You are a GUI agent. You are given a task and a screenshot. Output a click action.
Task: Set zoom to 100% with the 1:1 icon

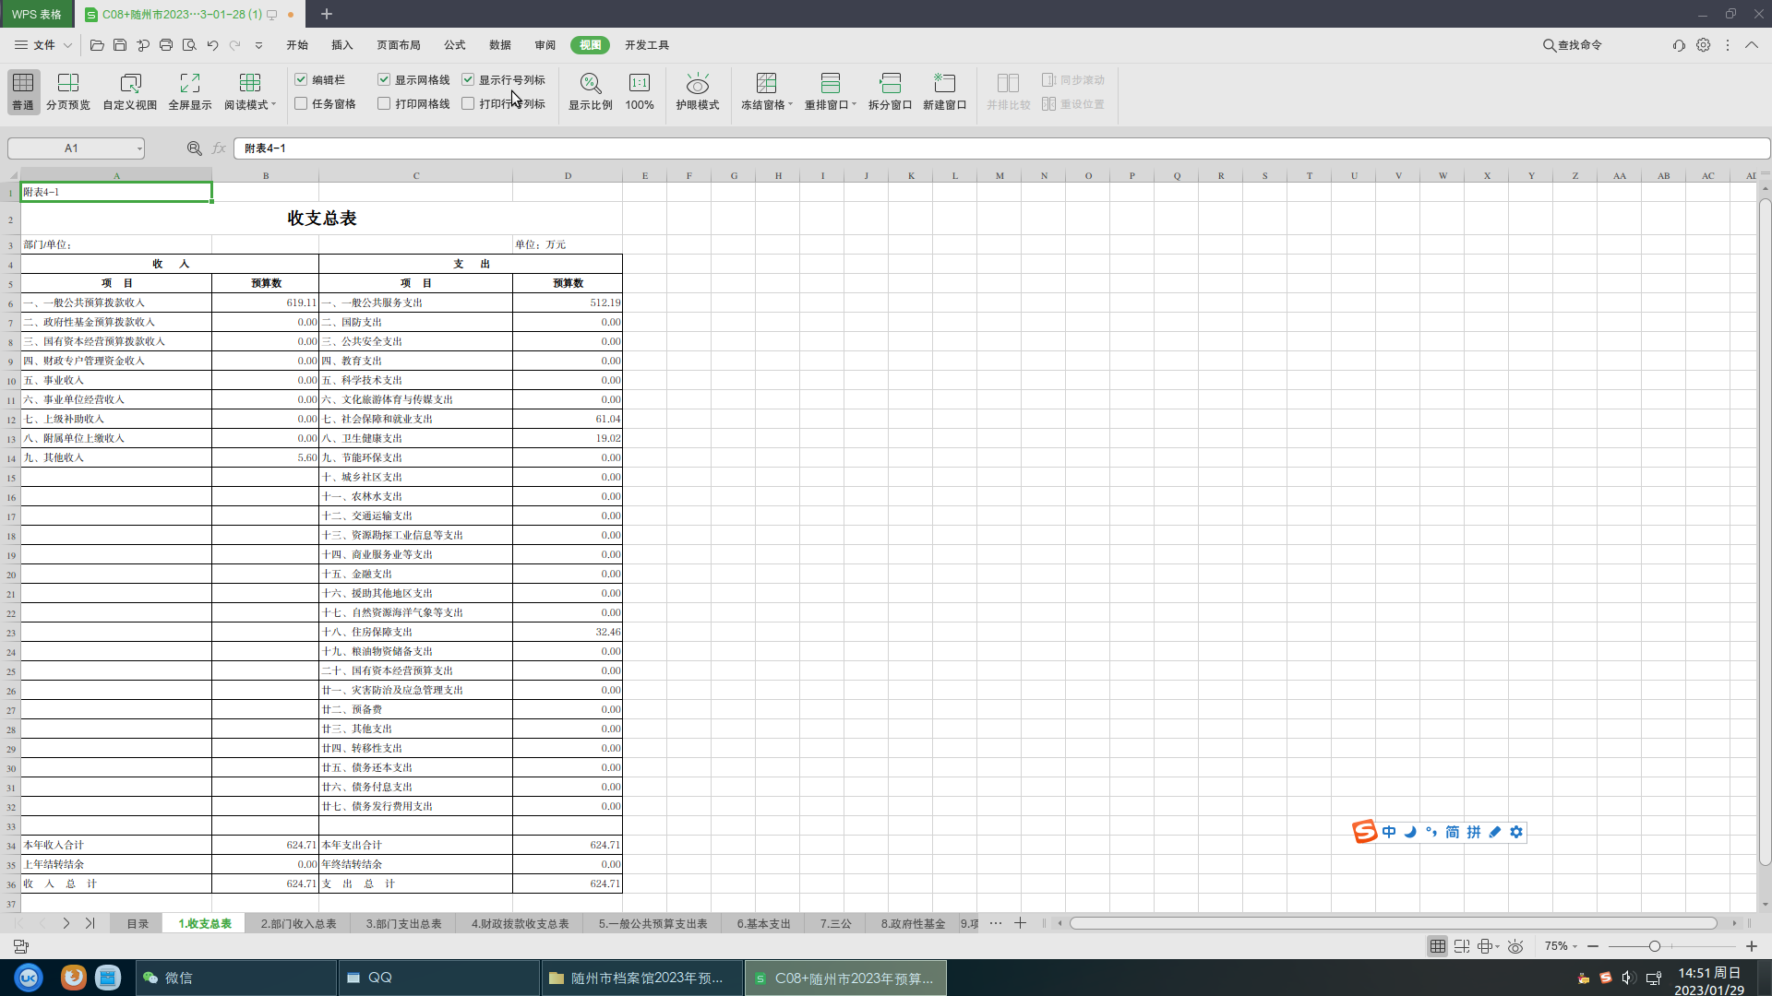(639, 84)
